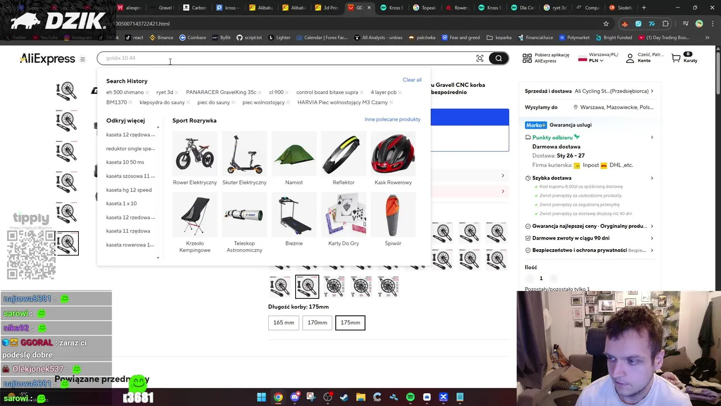Open Windows Start button on the taskbar
Viewport: 721px width, 406px height.
pos(261,397)
